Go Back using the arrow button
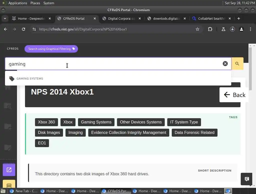 tap(234, 95)
